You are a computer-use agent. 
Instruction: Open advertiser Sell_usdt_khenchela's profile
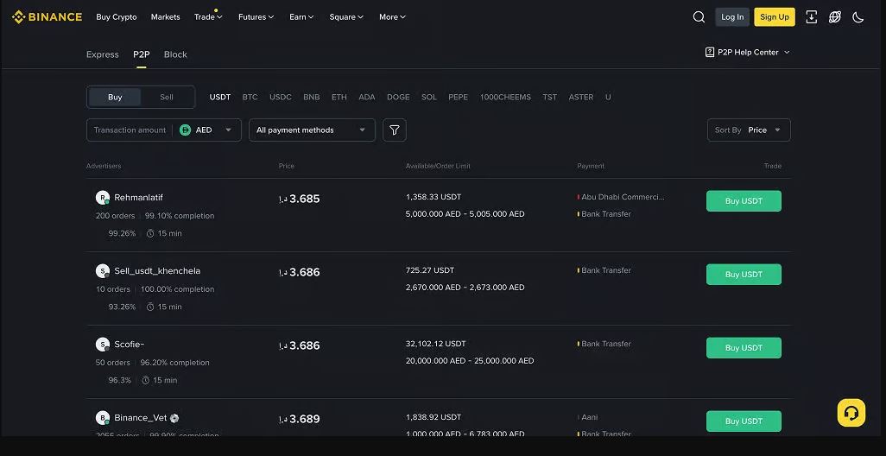(x=157, y=271)
